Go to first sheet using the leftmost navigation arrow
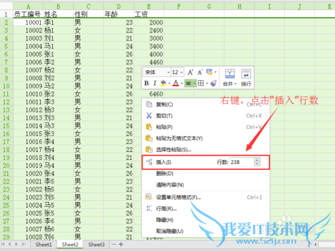Image resolution: width=335 pixels, height=251 pixels. click(x=3, y=244)
